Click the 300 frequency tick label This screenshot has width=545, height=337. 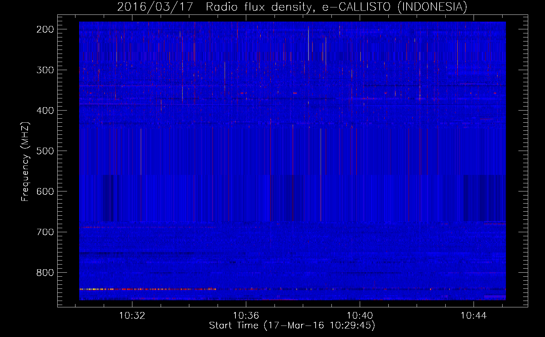45,70
